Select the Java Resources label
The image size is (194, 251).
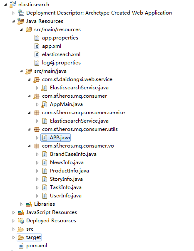(45, 21)
